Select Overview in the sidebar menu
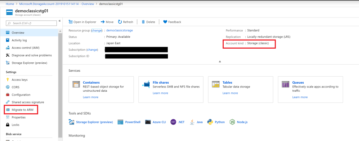The height and width of the screenshot is (141, 359). click(29, 33)
